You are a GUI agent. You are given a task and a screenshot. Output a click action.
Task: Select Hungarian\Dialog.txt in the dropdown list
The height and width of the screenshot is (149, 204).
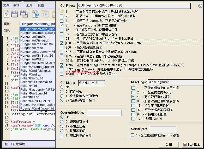[38, 40]
